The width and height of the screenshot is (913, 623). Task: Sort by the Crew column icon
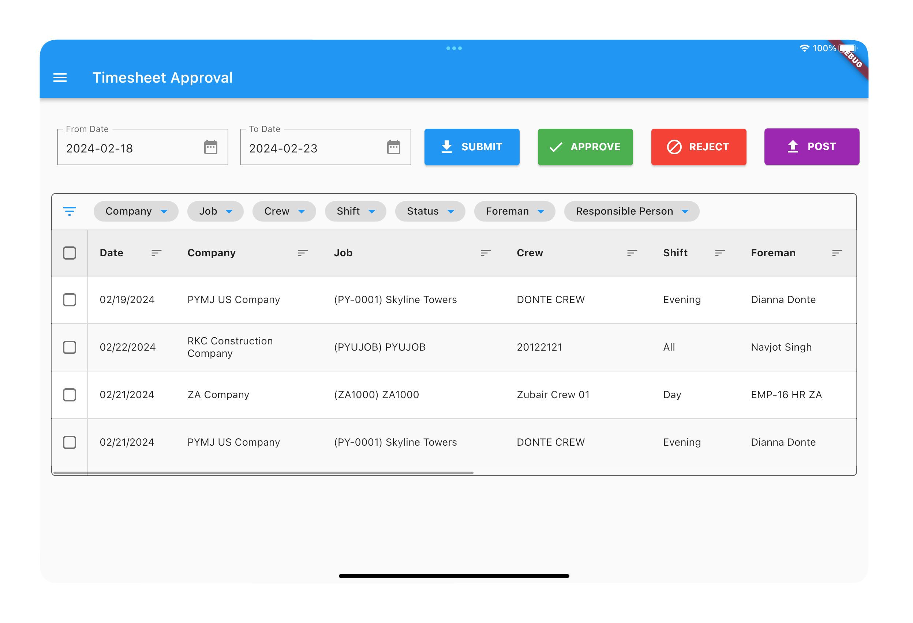[632, 254]
